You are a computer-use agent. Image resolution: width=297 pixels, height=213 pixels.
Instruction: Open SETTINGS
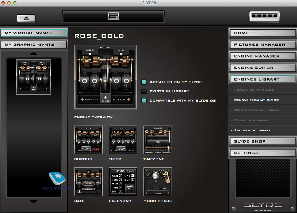(x=263, y=153)
